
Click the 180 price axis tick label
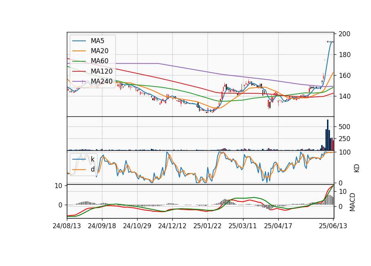[x=344, y=55]
